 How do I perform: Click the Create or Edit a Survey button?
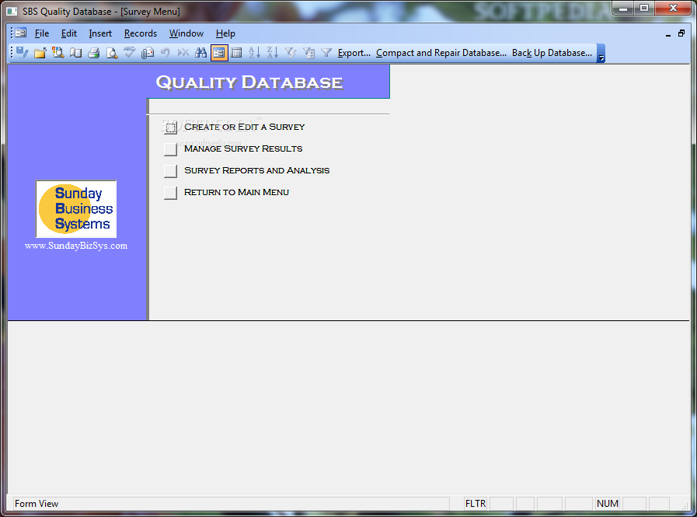click(x=170, y=128)
